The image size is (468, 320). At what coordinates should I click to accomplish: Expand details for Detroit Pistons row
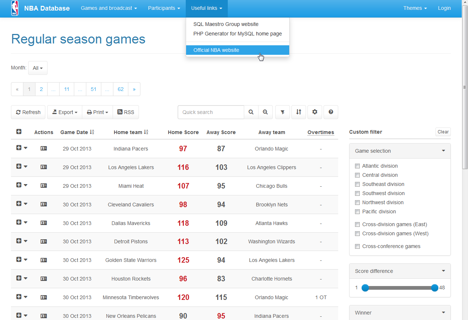[19, 241]
